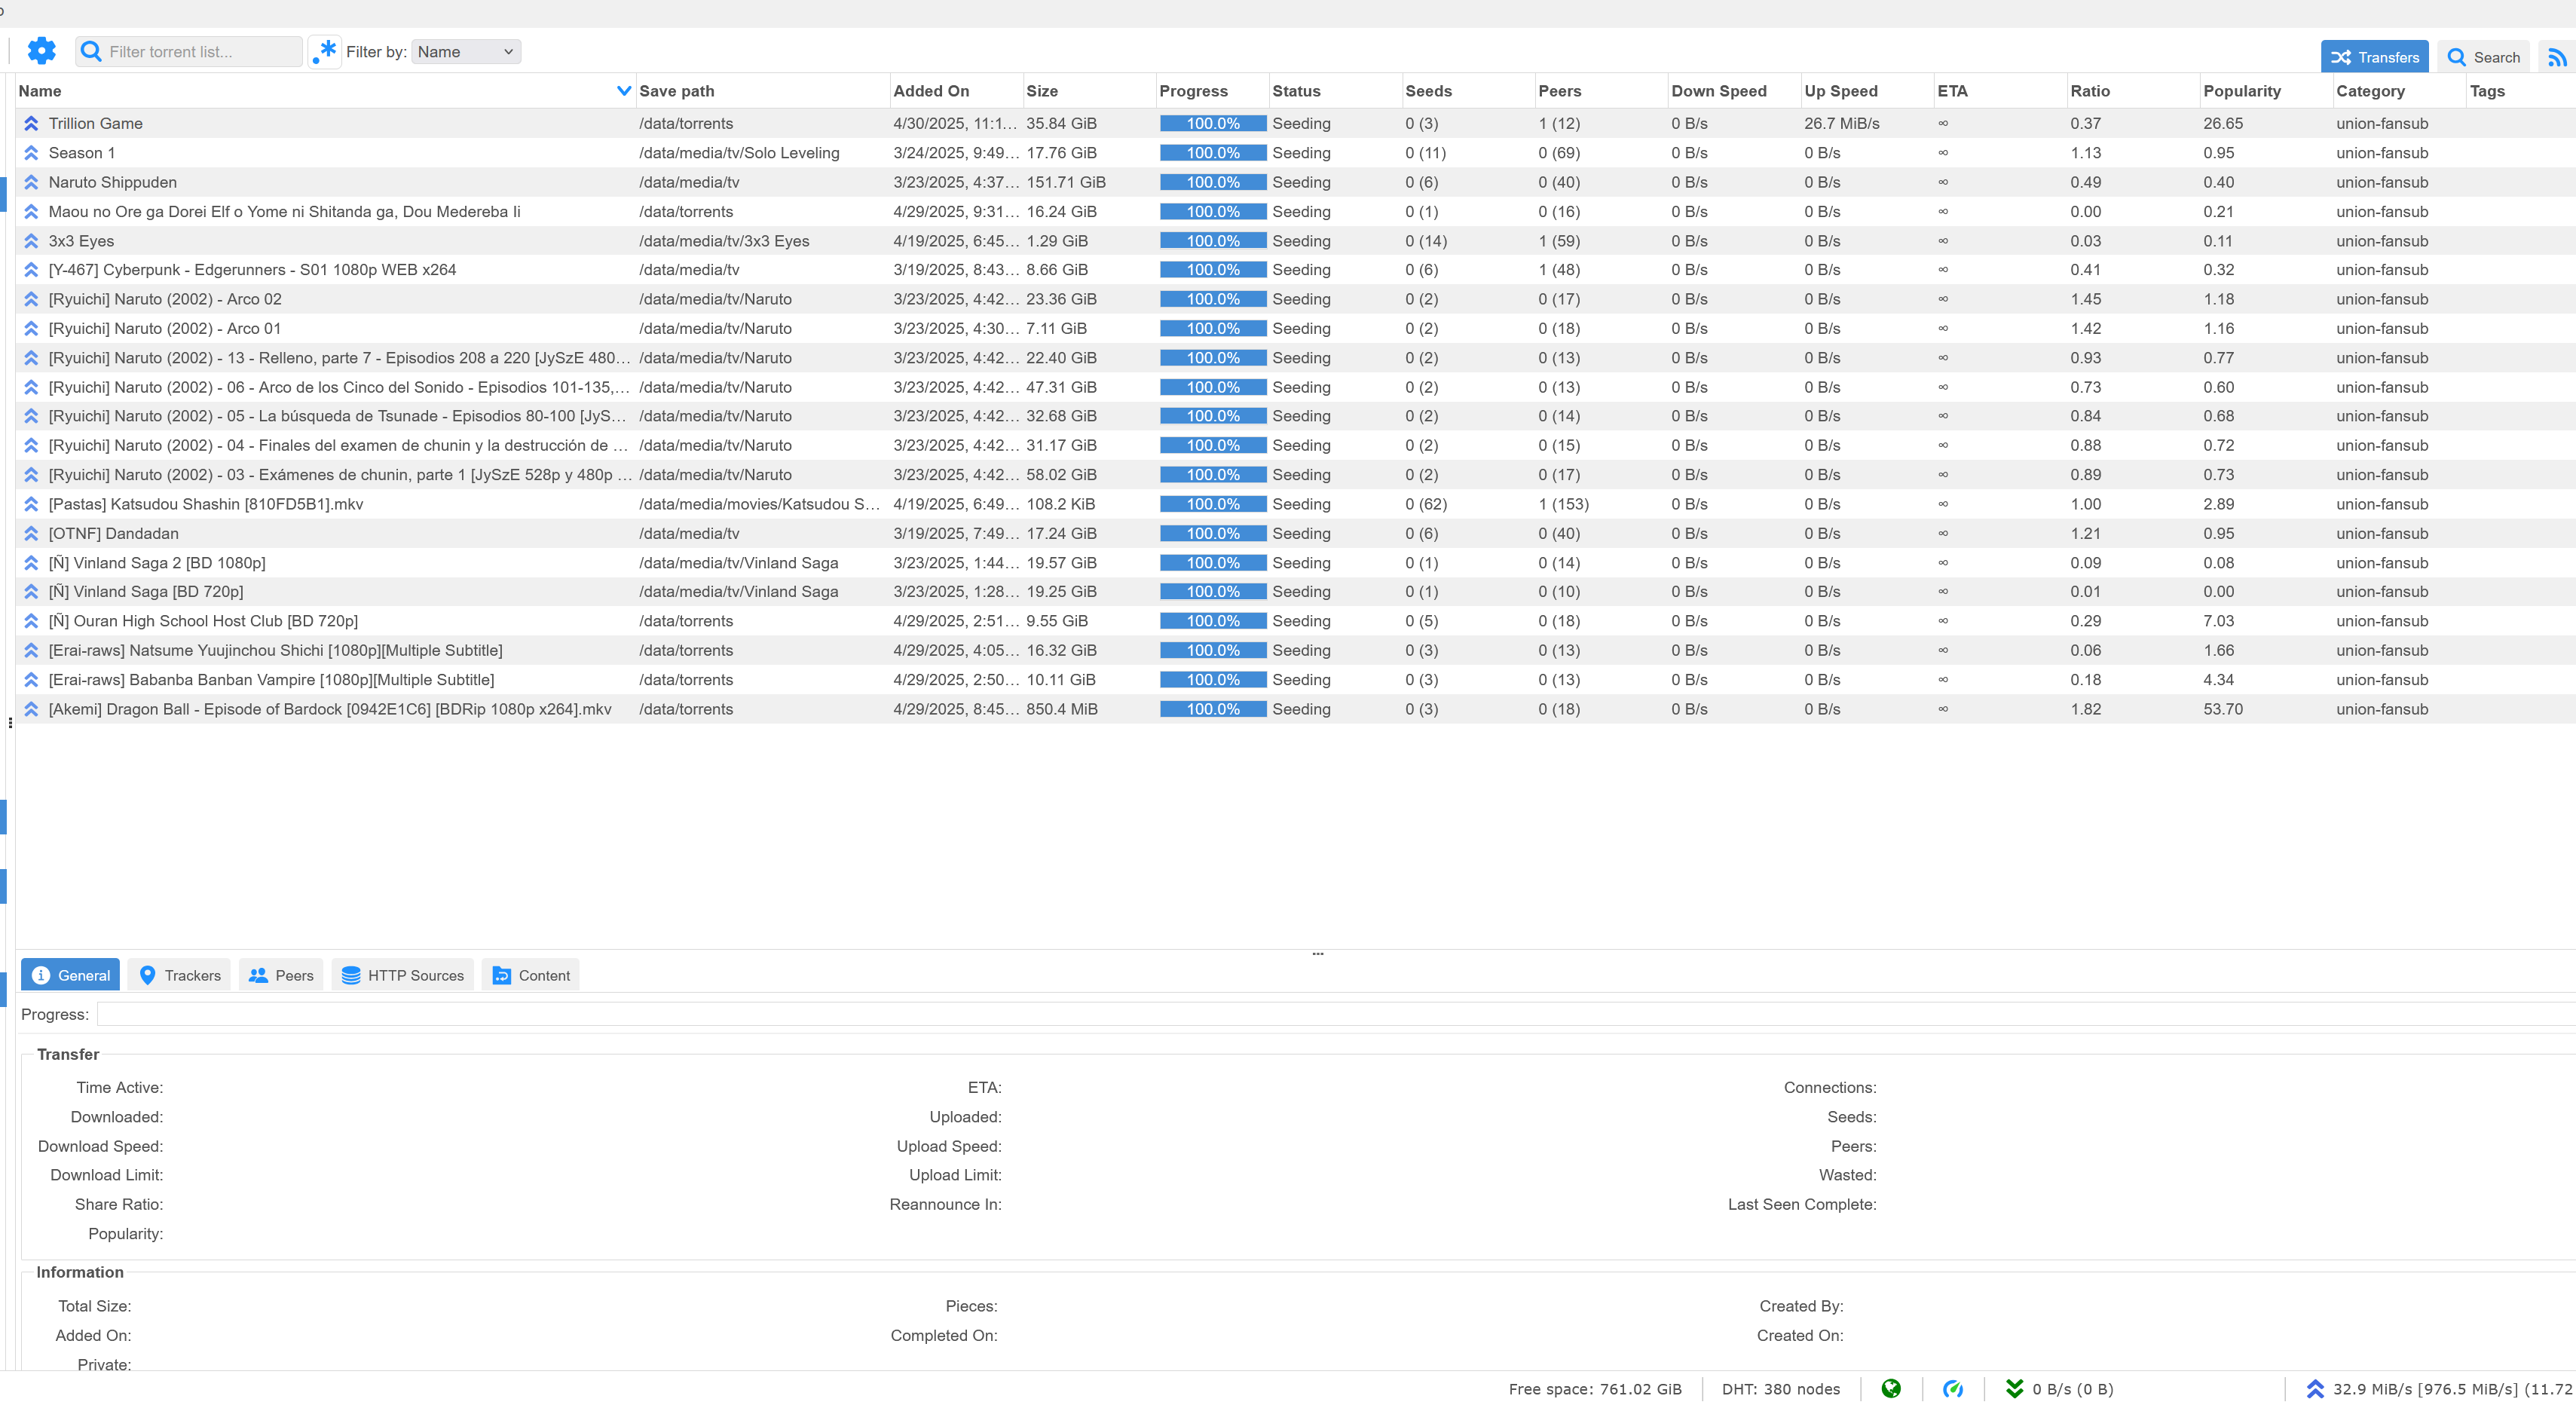Click 26.7 MiB/s upload speed cell

[1842, 123]
